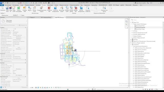Click Изменить button for Переопределения видимости
164x92 pixels.
click(x=19, y=37)
